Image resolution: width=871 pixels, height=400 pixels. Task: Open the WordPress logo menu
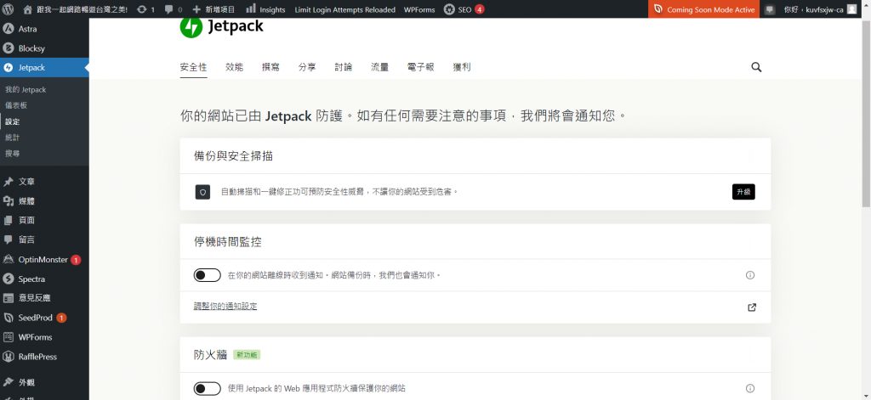[9, 9]
